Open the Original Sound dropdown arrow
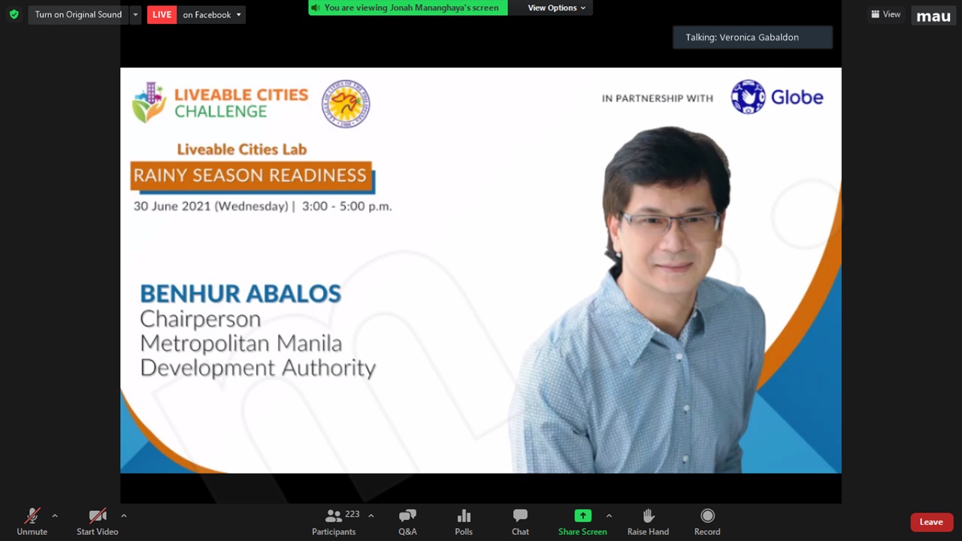Viewport: 962px width, 541px height. click(135, 14)
